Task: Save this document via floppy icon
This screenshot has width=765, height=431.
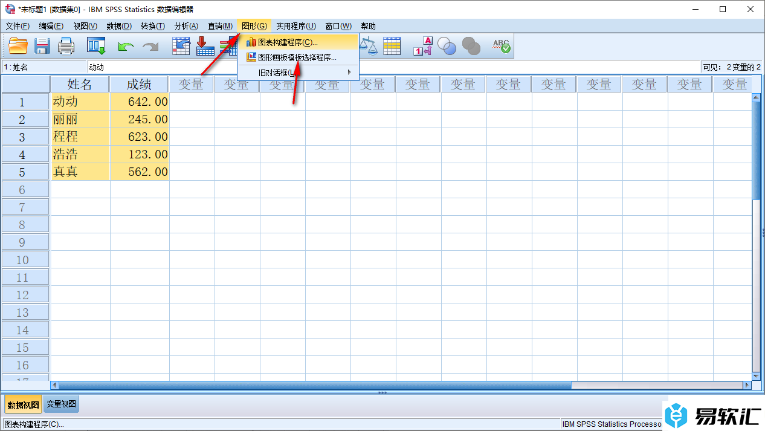Action: [x=42, y=46]
